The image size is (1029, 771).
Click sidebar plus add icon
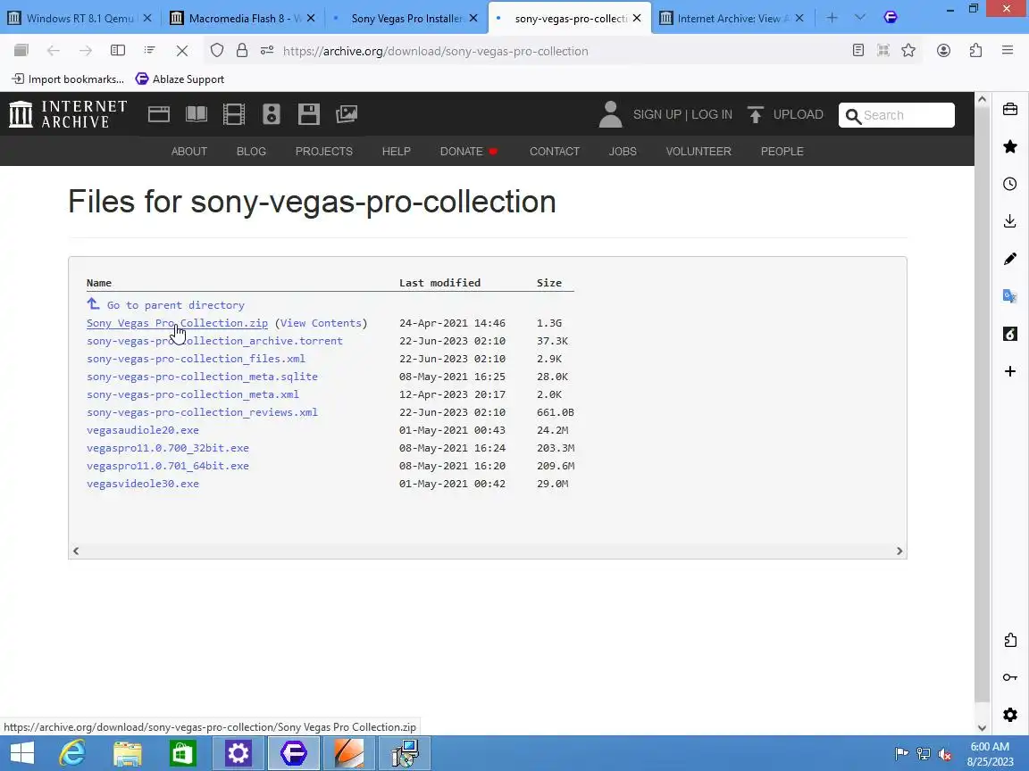click(x=1010, y=371)
